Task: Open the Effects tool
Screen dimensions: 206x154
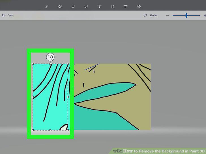Action: (x=113, y=7)
